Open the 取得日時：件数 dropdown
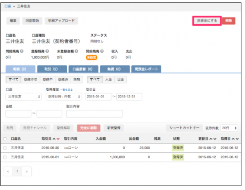The image size is (245, 190). click(64, 97)
